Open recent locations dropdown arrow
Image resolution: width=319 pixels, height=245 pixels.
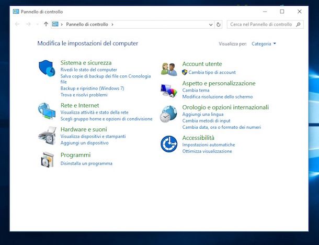tap(38, 25)
